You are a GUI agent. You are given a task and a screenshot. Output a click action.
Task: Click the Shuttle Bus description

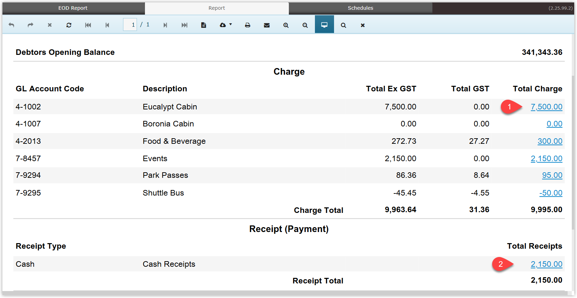coord(163,193)
